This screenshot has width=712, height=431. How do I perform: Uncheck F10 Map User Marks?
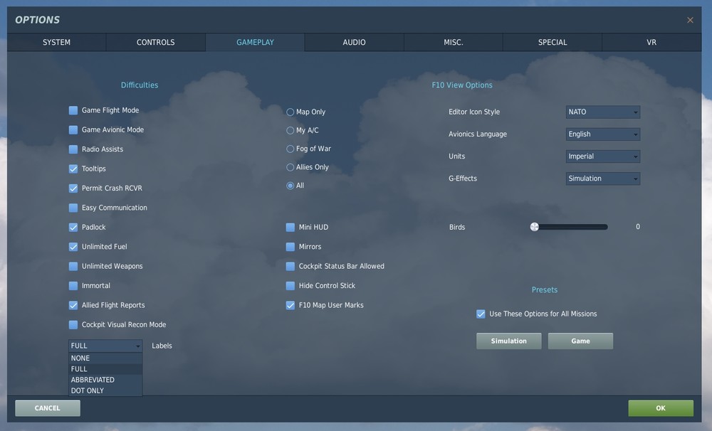pyautogui.click(x=290, y=305)
